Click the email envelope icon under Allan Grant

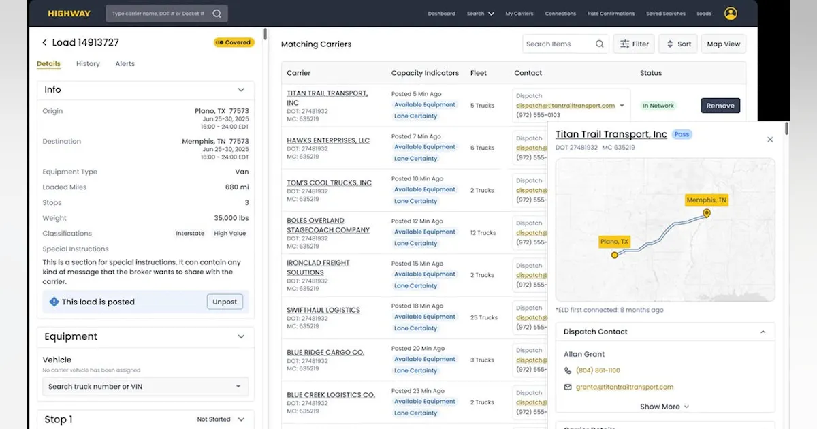(568, 387)
